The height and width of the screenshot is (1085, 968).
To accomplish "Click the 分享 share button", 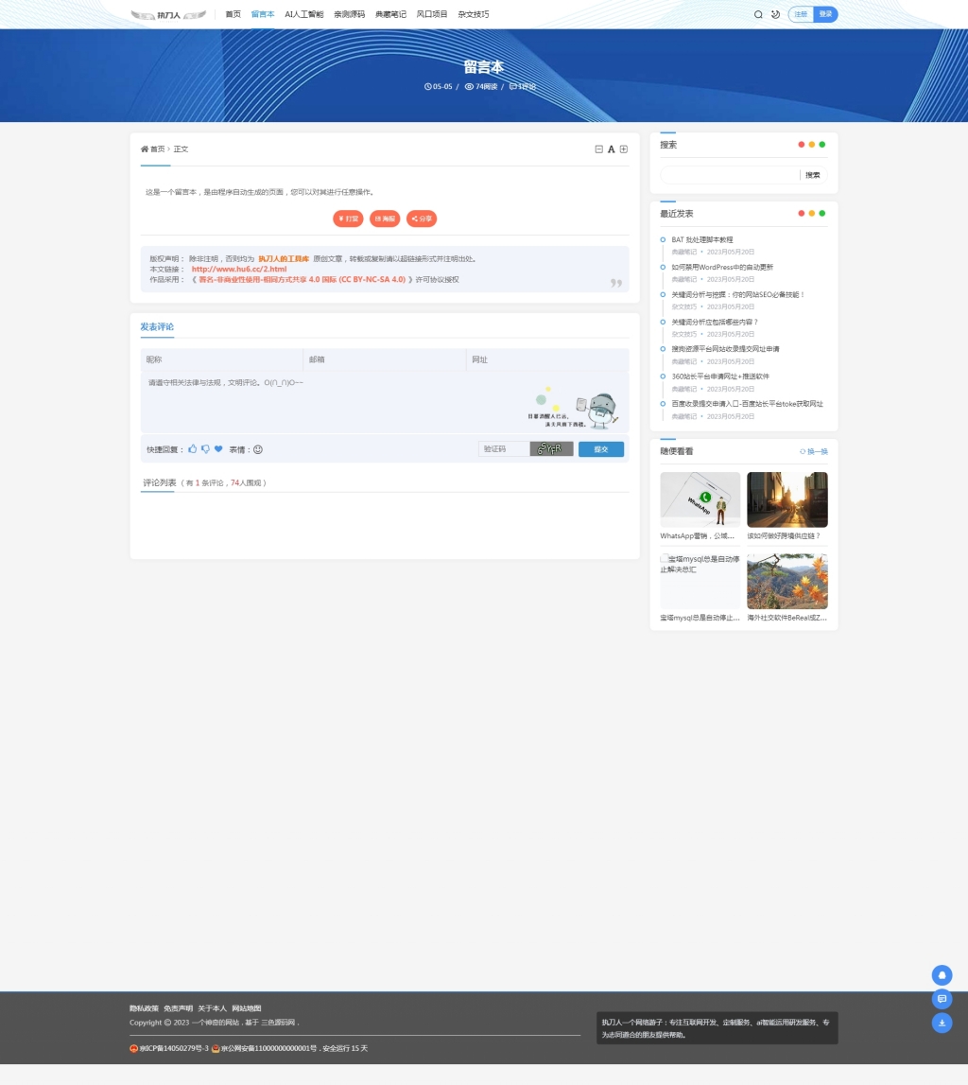I will (x=422, y=219).
